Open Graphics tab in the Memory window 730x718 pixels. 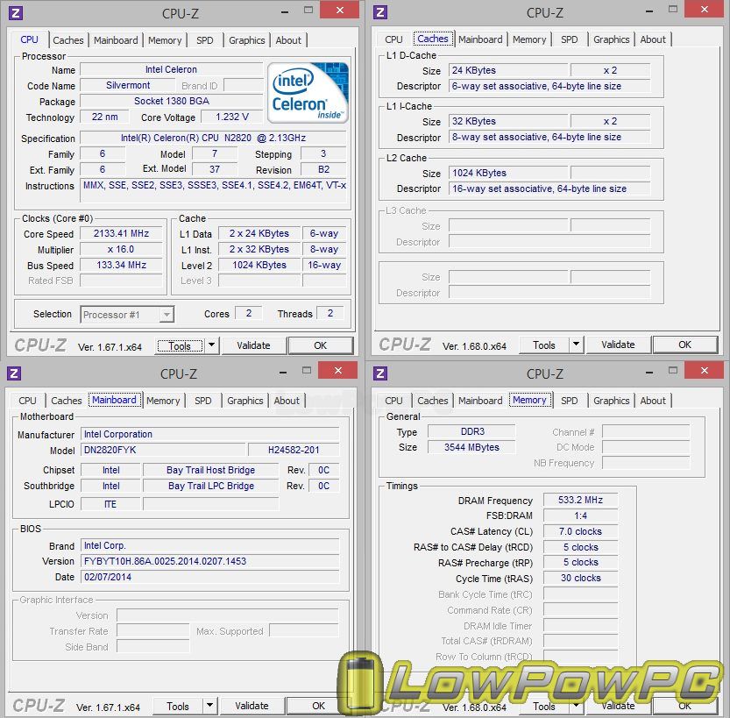point(612,401)
